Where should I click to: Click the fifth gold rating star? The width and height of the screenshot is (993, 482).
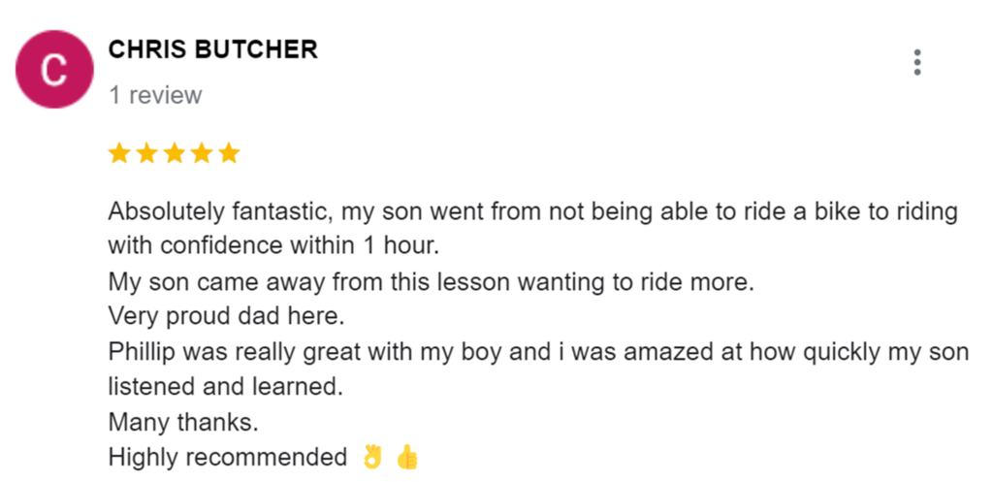point(228,153)
